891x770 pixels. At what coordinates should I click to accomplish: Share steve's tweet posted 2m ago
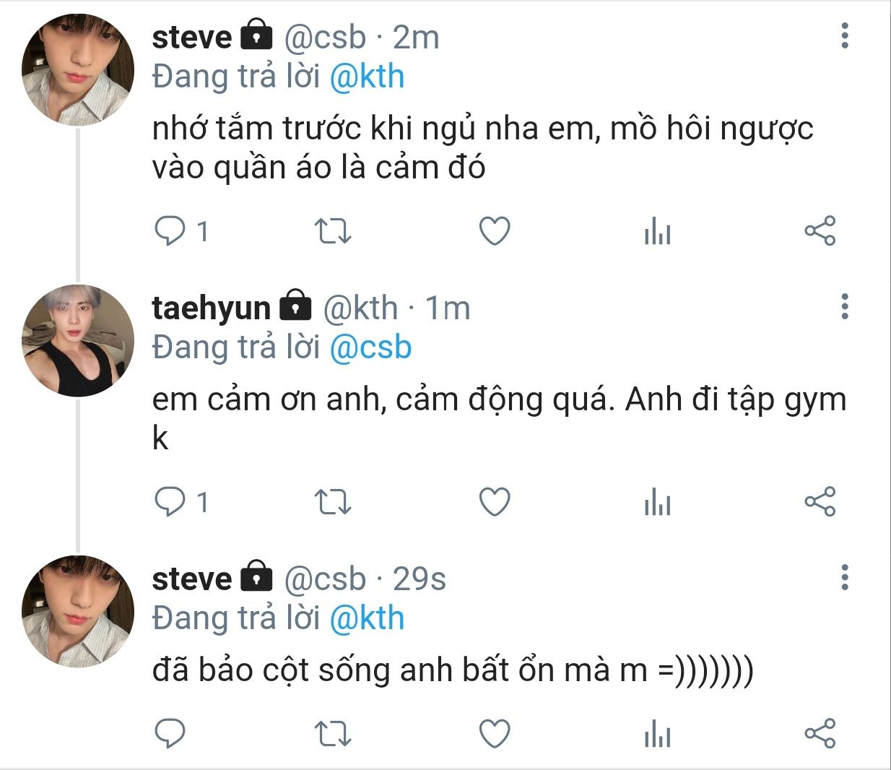[820, 231]
